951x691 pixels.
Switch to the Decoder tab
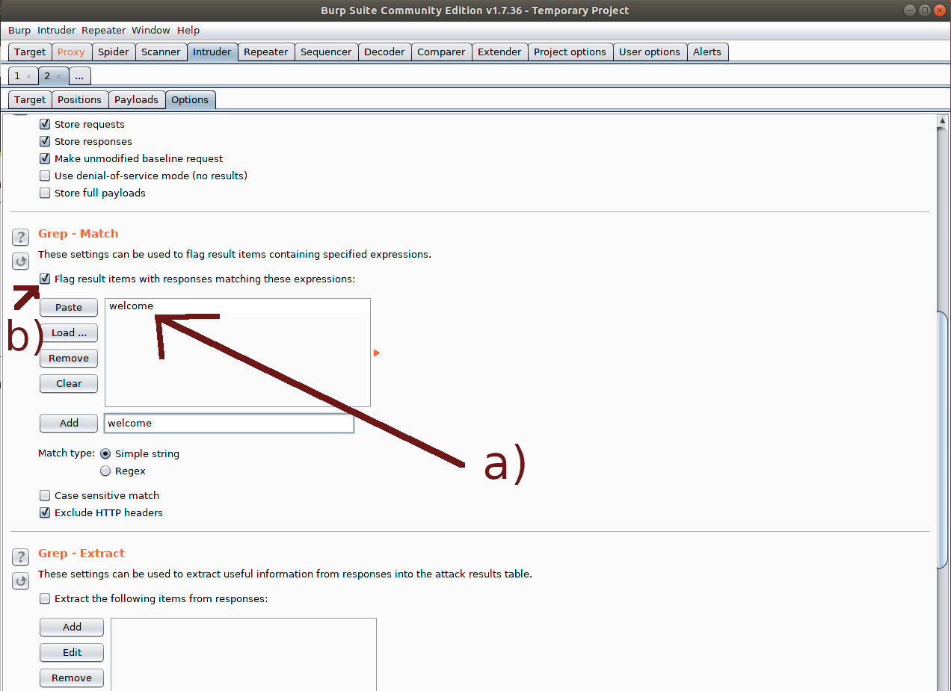[384, 52]
